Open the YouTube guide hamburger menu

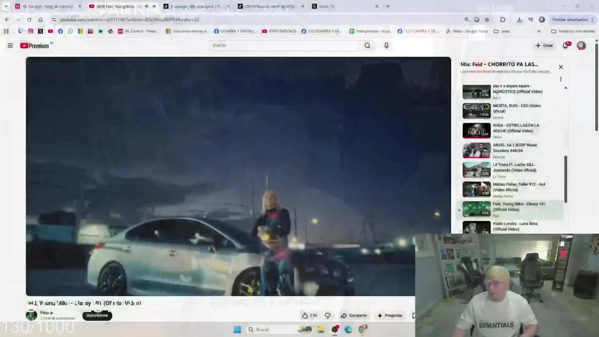[10, 45]
